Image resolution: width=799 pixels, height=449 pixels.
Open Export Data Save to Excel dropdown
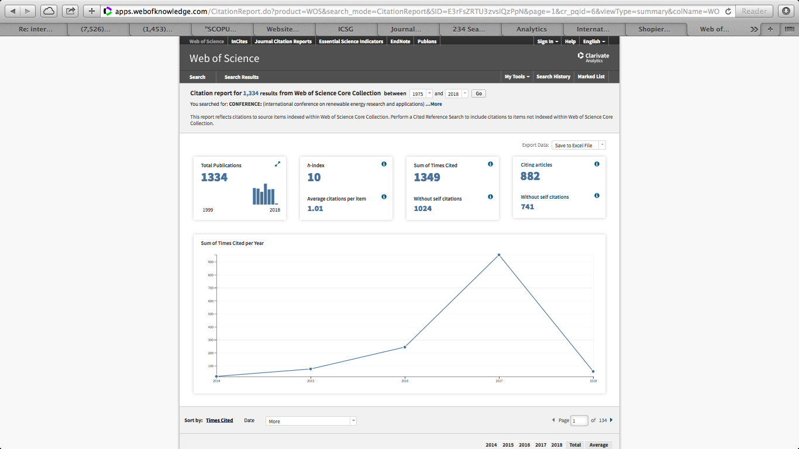[578, 145]
